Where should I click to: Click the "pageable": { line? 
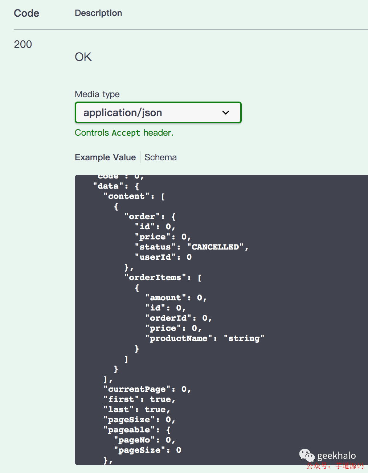tap(137, 430)
